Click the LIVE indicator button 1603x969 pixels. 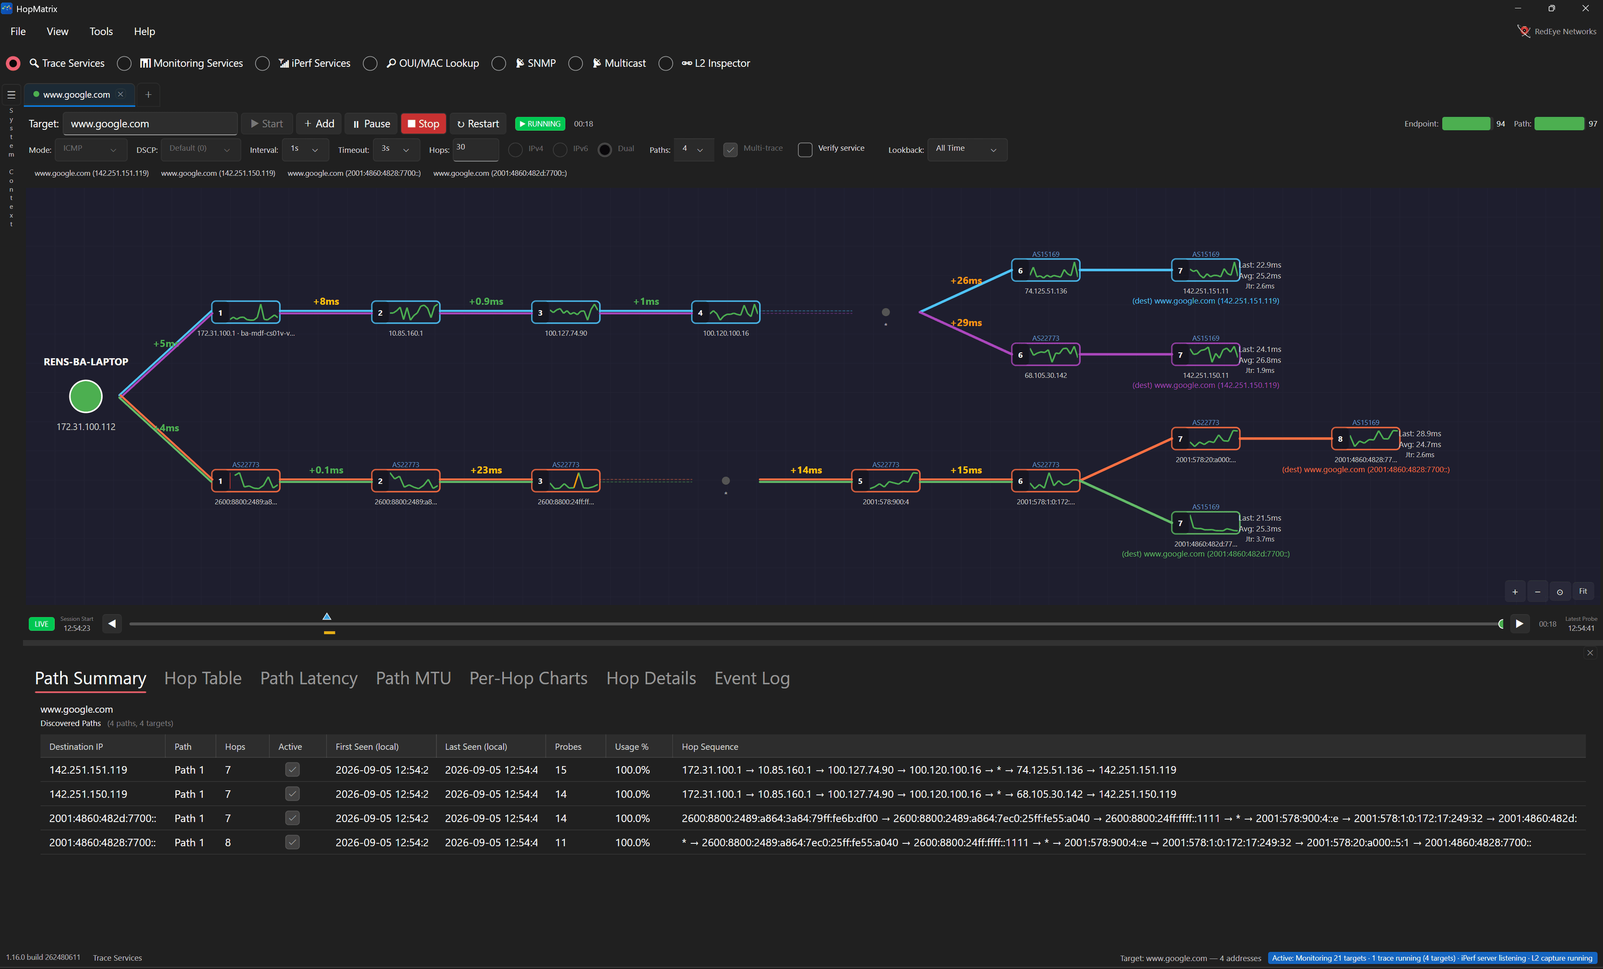[x=42, y=624]
